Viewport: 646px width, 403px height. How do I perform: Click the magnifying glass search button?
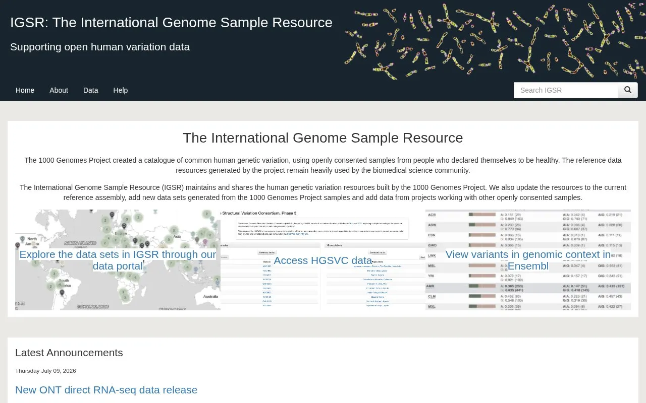coord(628,90)
